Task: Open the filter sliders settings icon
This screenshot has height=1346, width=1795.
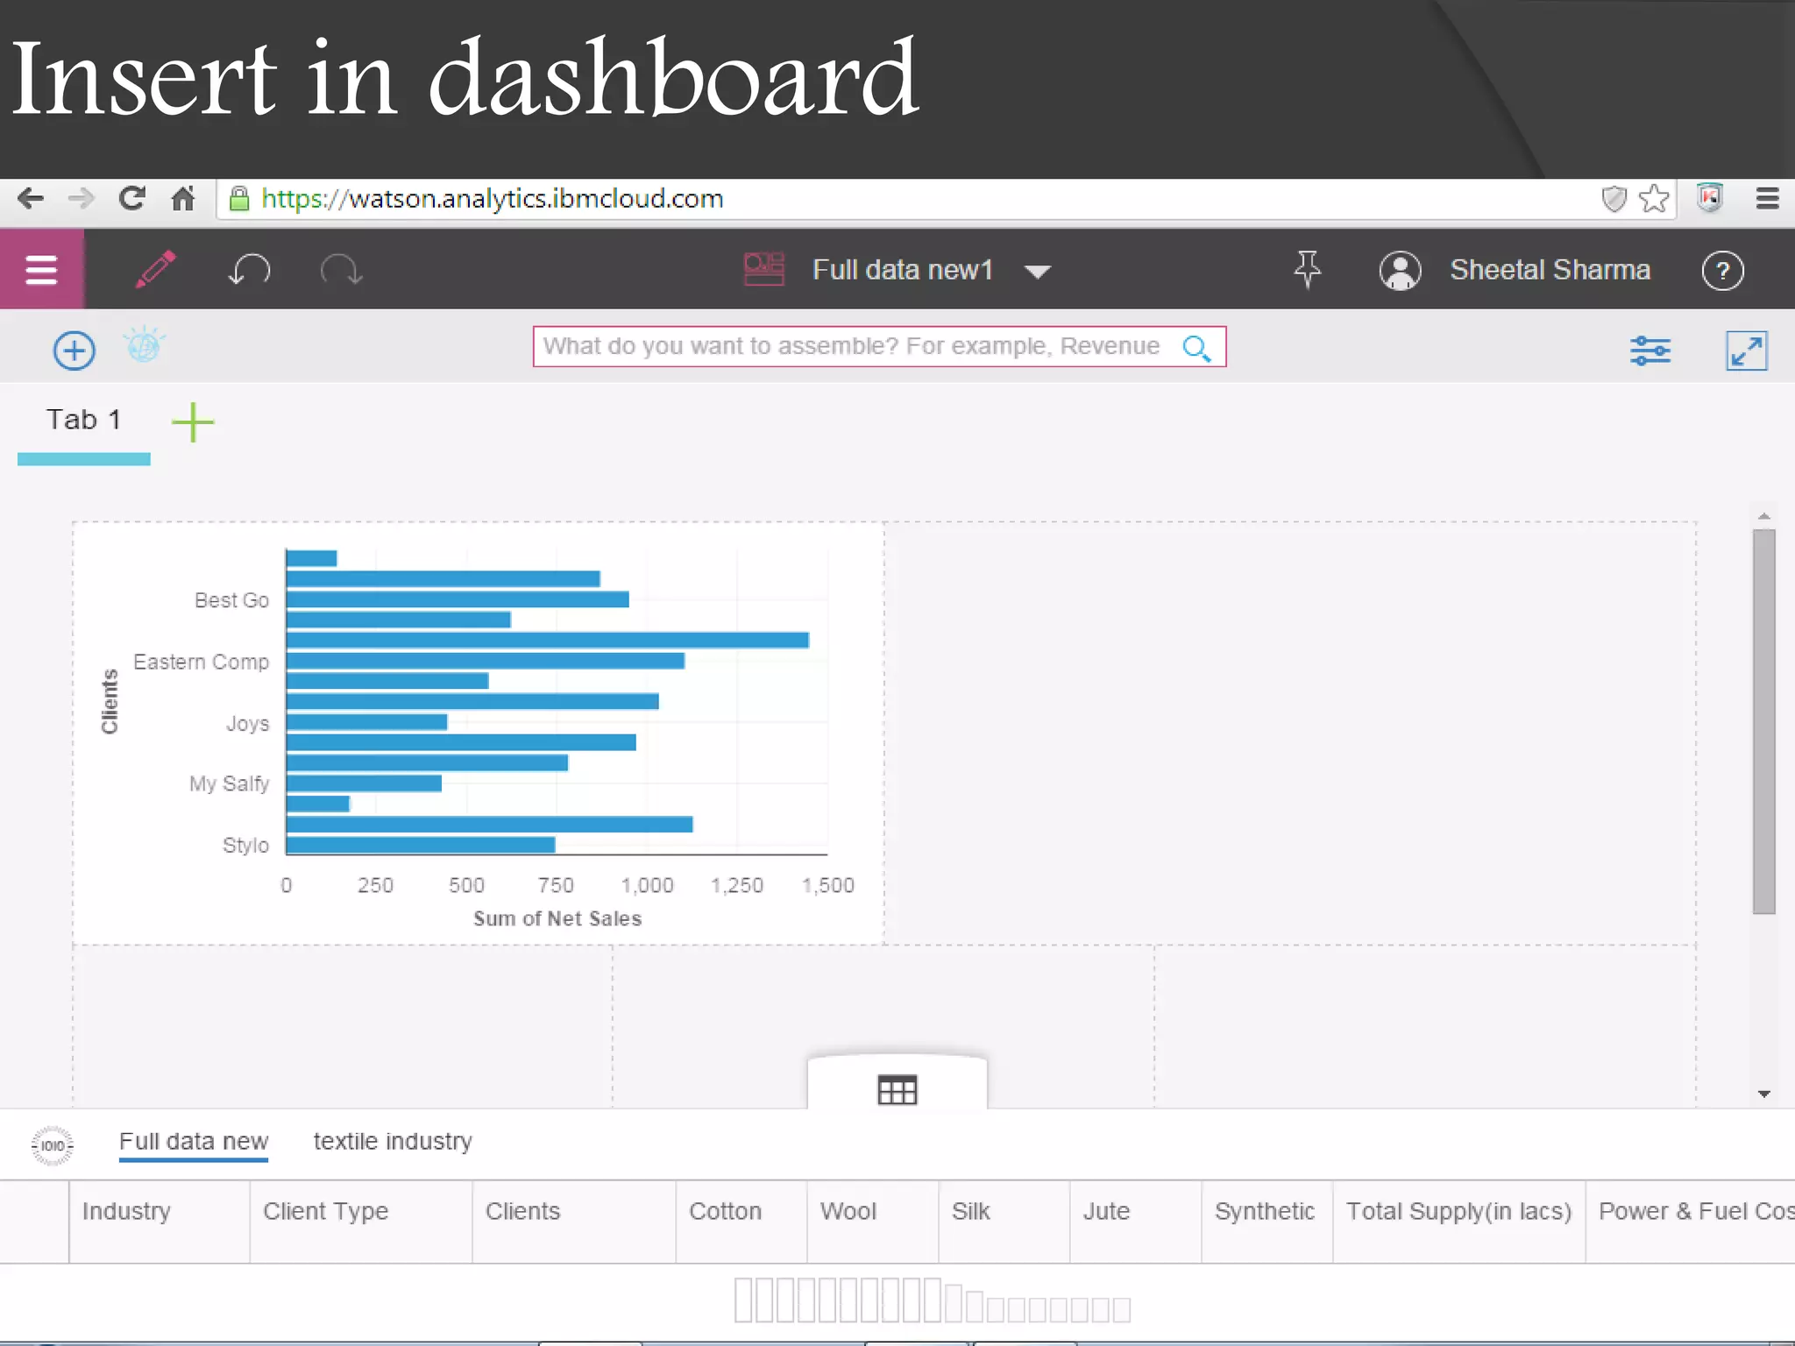Action: pyautogui.click(x=1650, y=351)
